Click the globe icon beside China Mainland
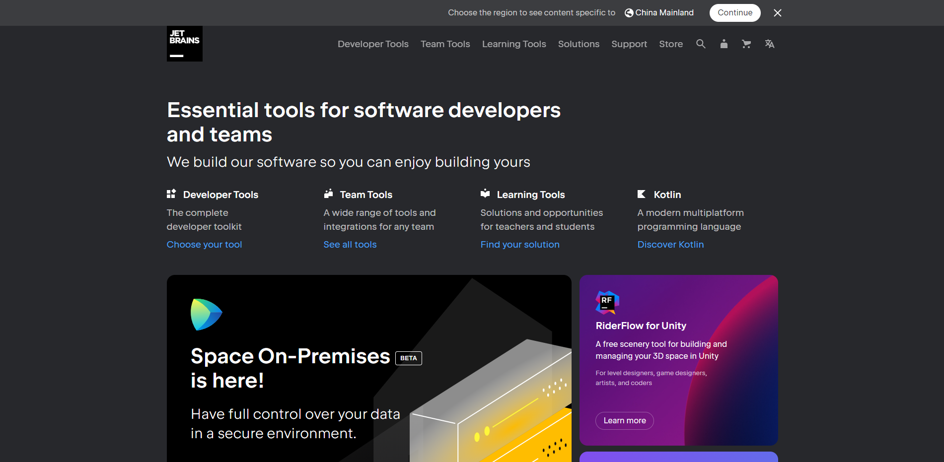The width and height of the screenshot is (944, 462). coord(629,13)
